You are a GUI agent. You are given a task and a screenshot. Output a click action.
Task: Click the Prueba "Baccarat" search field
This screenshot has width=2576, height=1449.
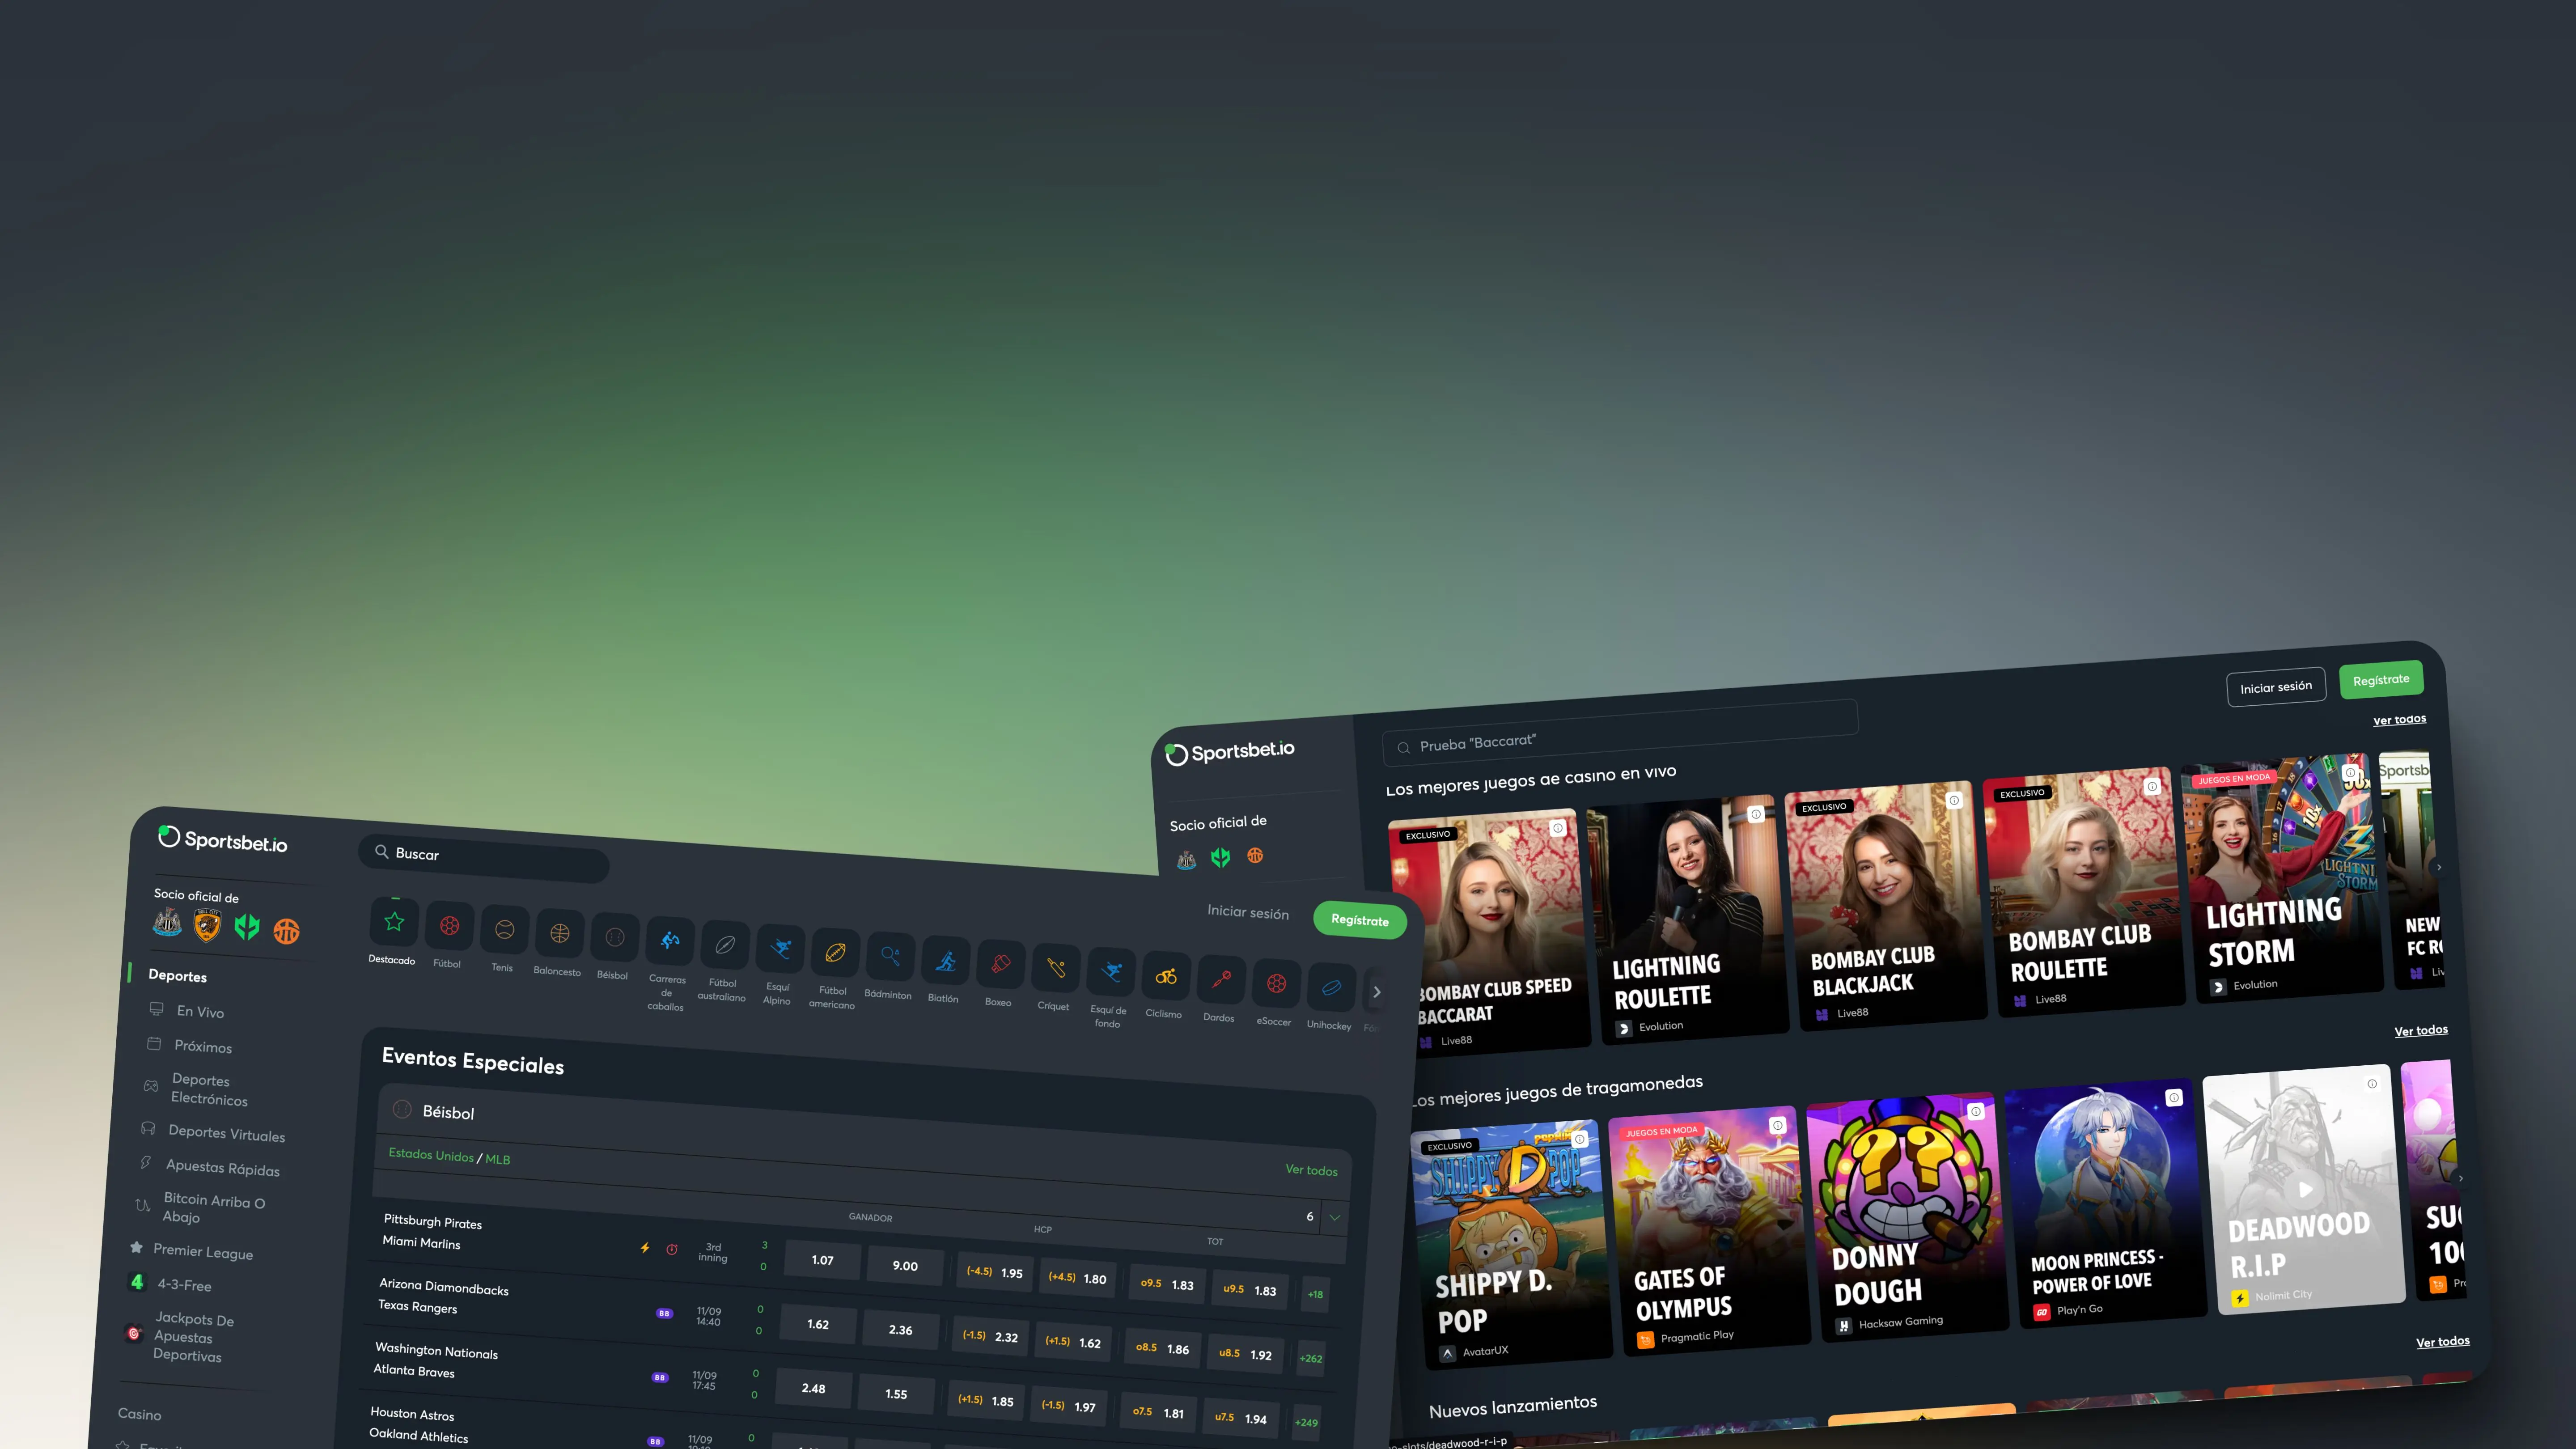[x=1620, y=732]
